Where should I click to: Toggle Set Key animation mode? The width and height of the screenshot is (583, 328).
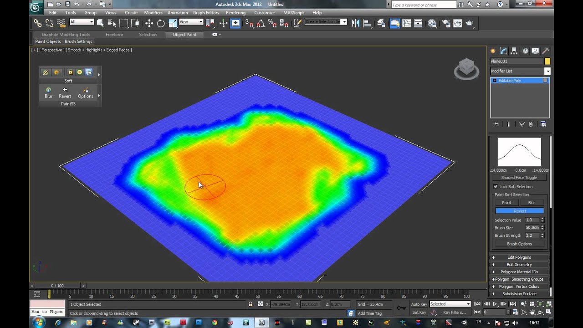click(419, 313)
